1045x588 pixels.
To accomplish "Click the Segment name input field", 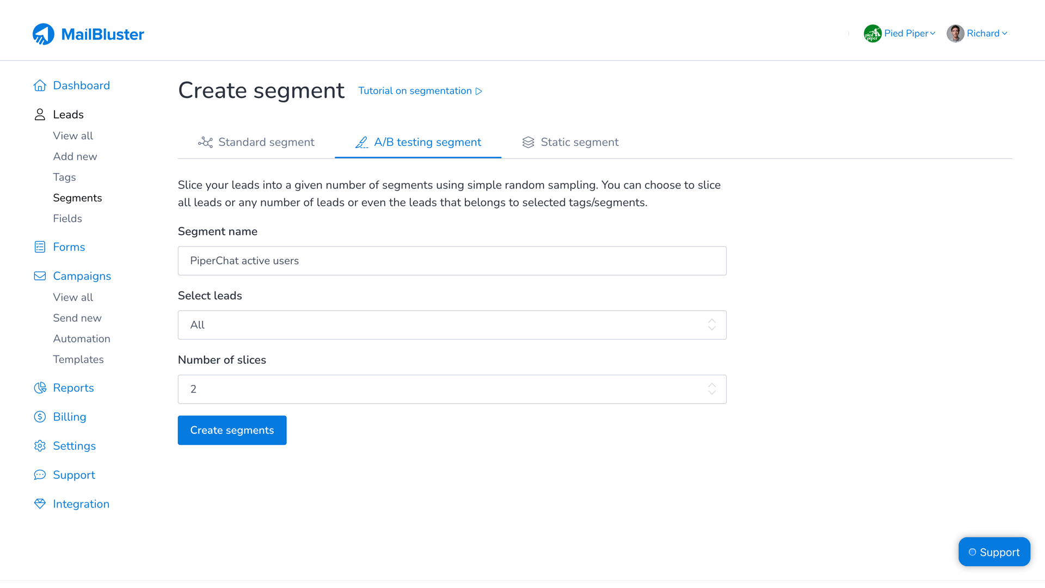I will [x=452, y=261].
